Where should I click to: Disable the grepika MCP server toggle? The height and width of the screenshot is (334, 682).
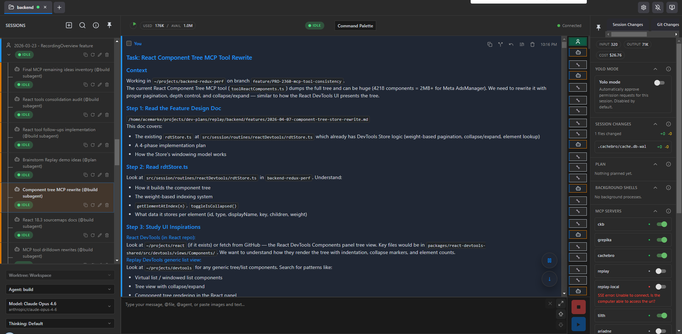coord(662,240)
